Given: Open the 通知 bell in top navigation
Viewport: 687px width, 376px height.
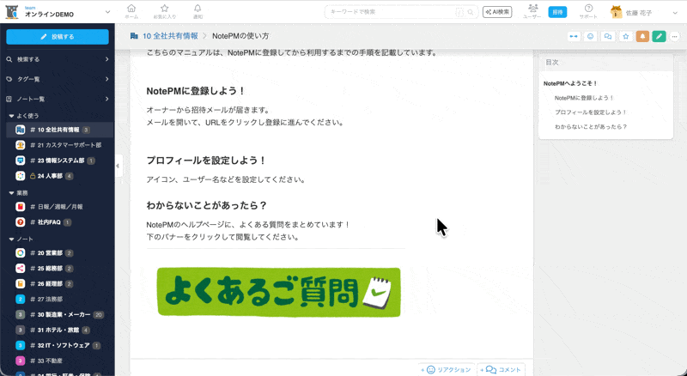Looking at the screenshot, I should pyautogui.click(x=198, y=11).
